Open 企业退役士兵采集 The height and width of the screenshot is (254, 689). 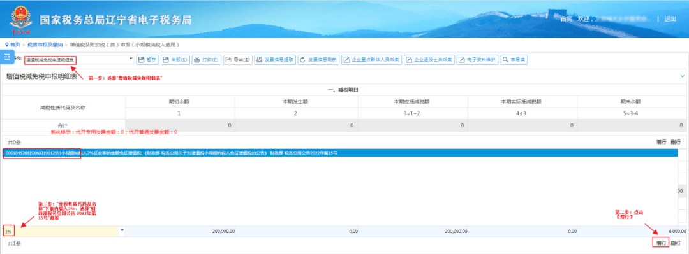pos(429,60)
